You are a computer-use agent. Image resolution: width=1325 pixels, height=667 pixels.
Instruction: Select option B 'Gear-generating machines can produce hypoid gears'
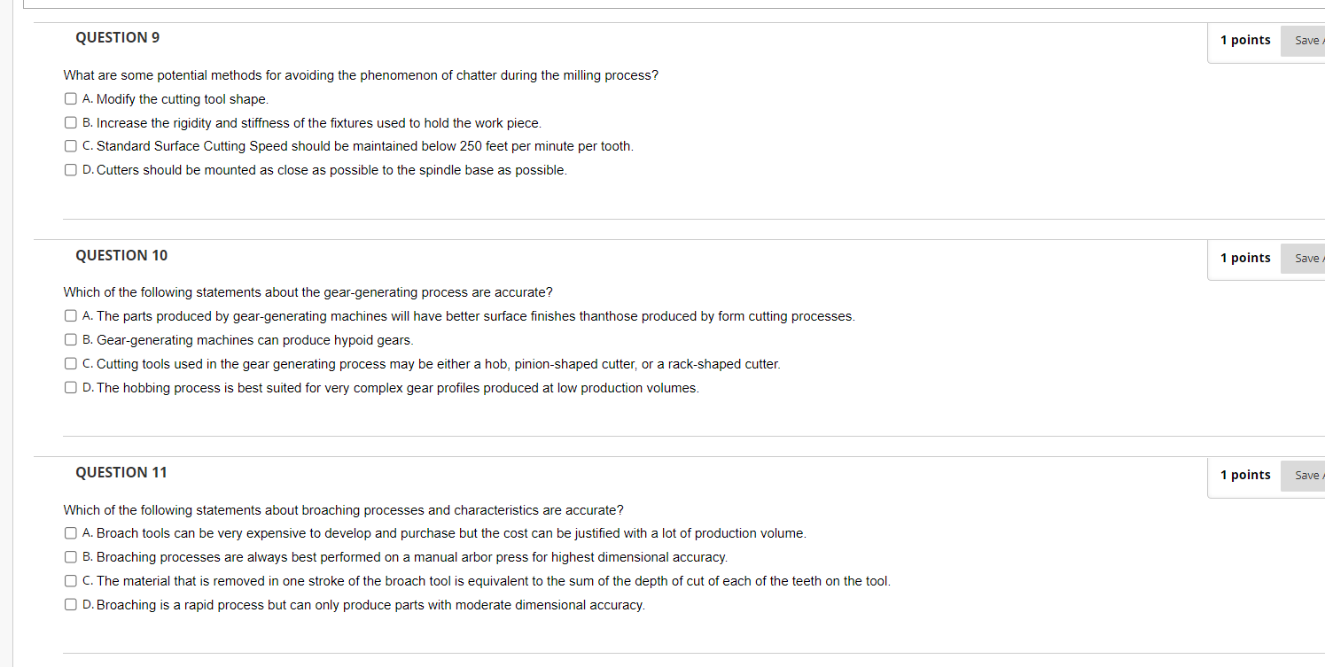coord(70,339)
